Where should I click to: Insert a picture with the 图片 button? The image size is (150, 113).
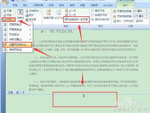pos(30,15)
